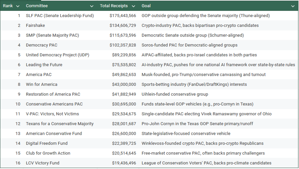Select the Goal header cell
299x169 pixels.
pyautogui.click(x=219, y=6)
